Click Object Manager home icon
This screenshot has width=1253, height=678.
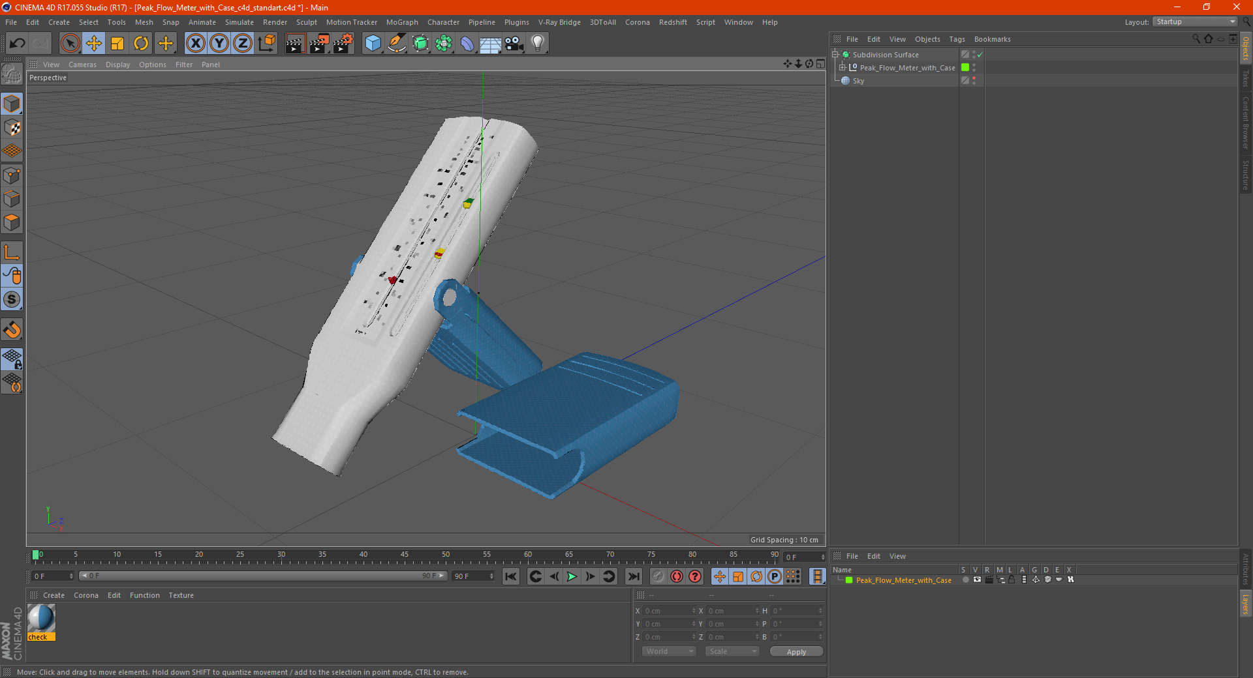click(x=1208, y=39)
